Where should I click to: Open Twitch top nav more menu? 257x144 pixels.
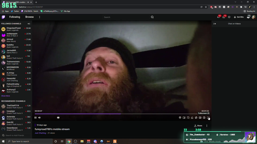(39, 17)
